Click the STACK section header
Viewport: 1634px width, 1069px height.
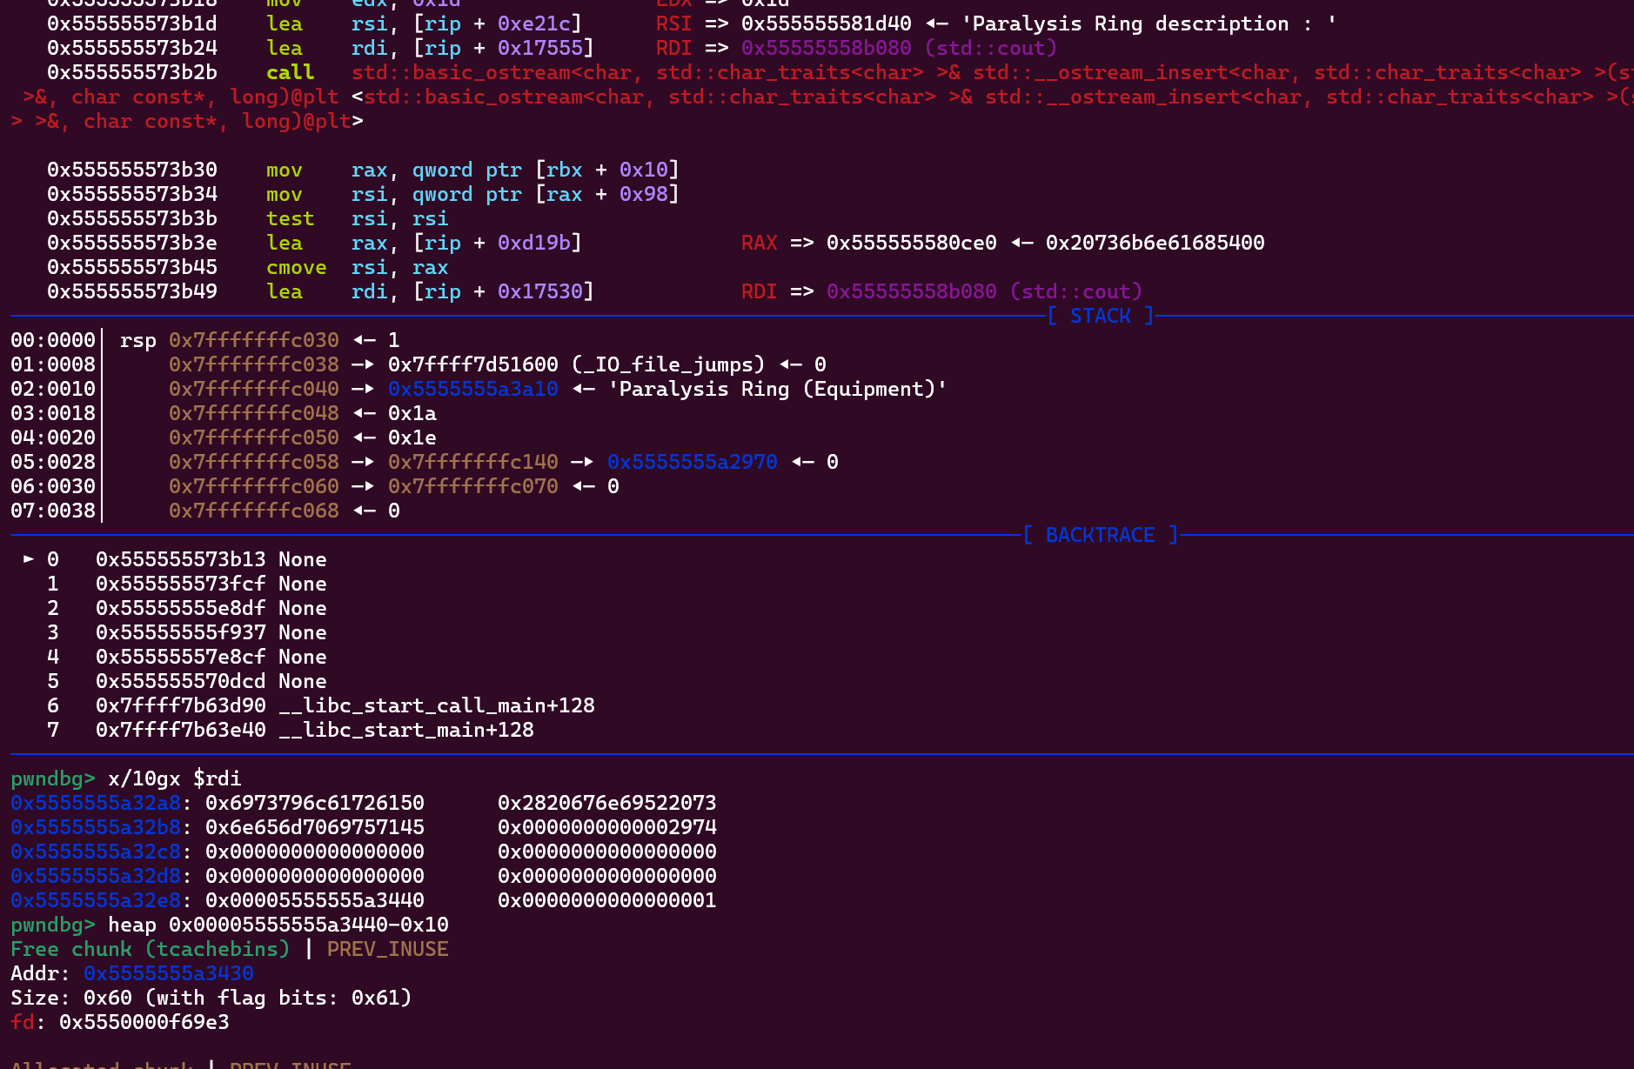click(1100, 316)
